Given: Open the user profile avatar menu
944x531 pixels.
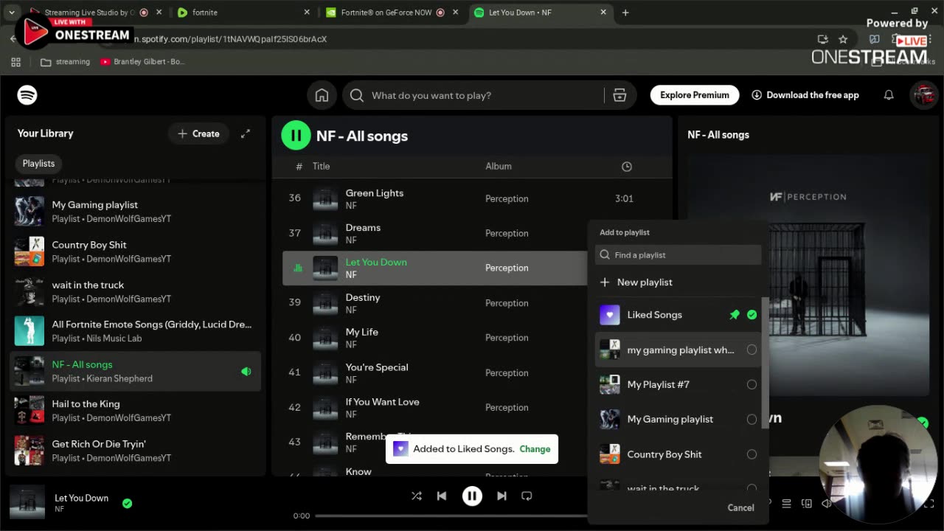Looking at the screenshot, I should 923,95.
